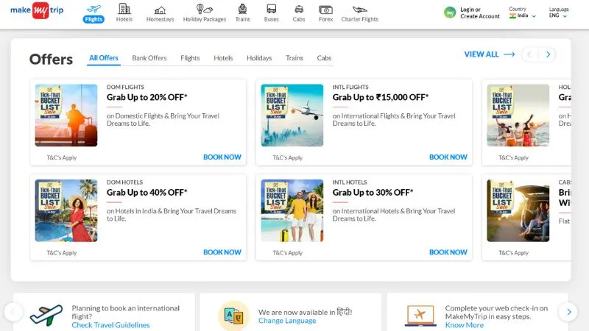Click the airplane icon beside Travel Guidelines

tap(46, 315)
